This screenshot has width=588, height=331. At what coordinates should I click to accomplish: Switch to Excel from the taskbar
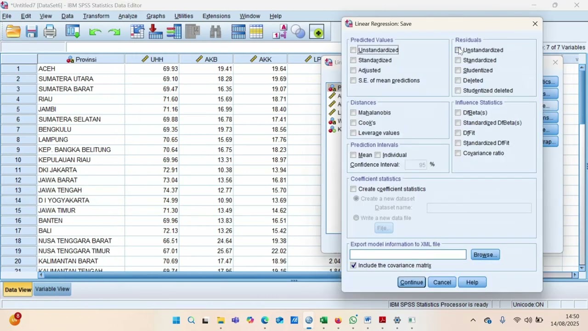click(x=323, y=320)
